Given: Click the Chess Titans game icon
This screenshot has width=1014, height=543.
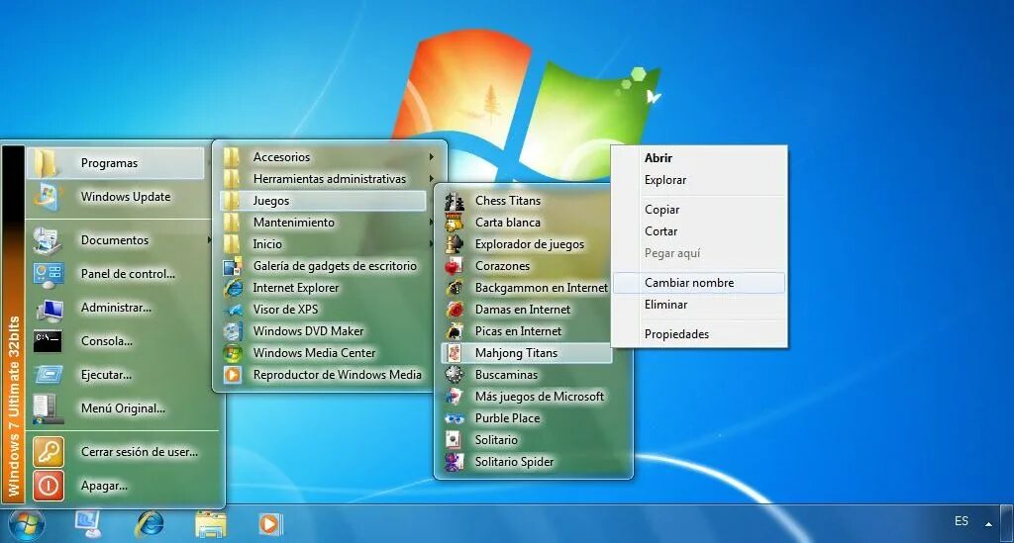Looking at the screenshot, I should click(x=455, y=202).
